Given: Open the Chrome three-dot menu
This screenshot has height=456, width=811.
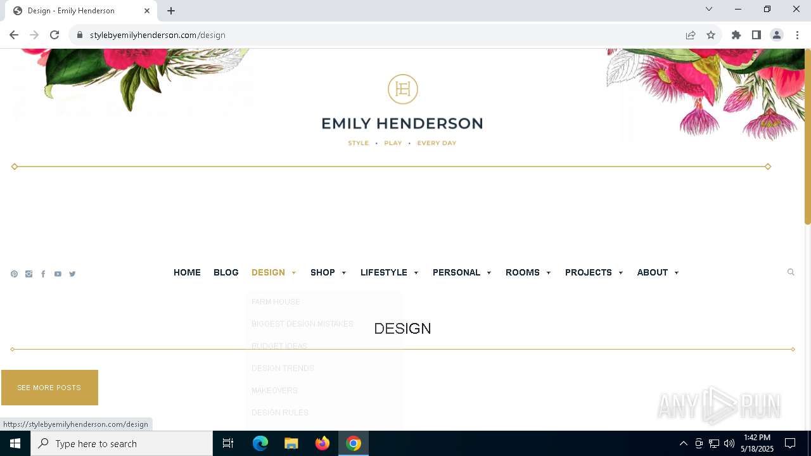Looking at the screenshot, I should (x=797, y=35).
